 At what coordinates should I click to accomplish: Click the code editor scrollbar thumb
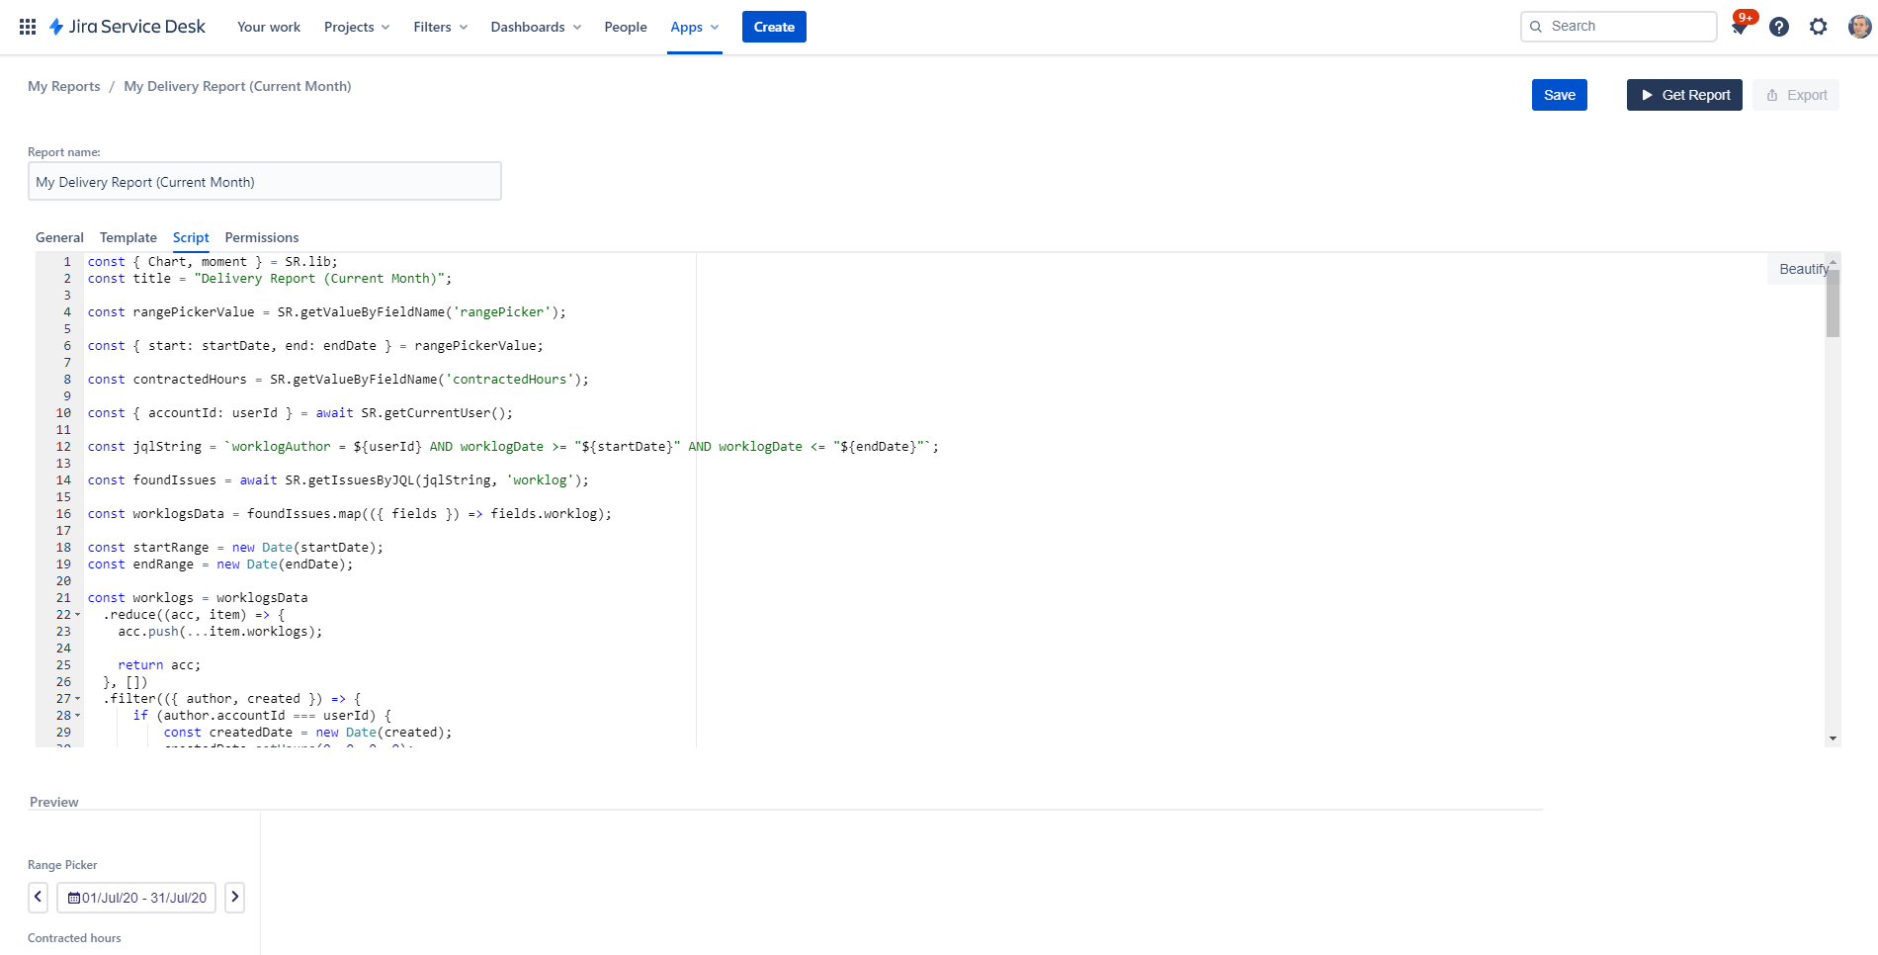[1833, 303]
